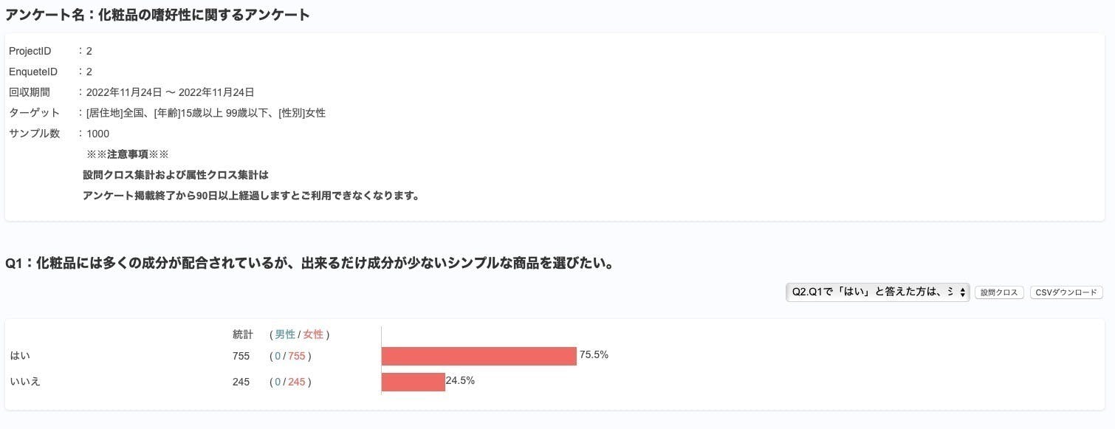The height and width of the screenshot is (429, 1115).
Task: Select the 女性 filter link in the header
Action: coord(312,334)
